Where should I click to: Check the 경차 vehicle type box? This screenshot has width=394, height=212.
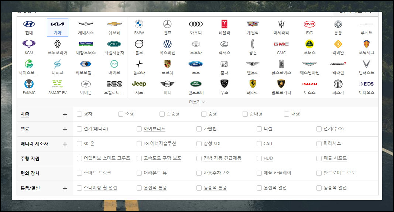79,114
